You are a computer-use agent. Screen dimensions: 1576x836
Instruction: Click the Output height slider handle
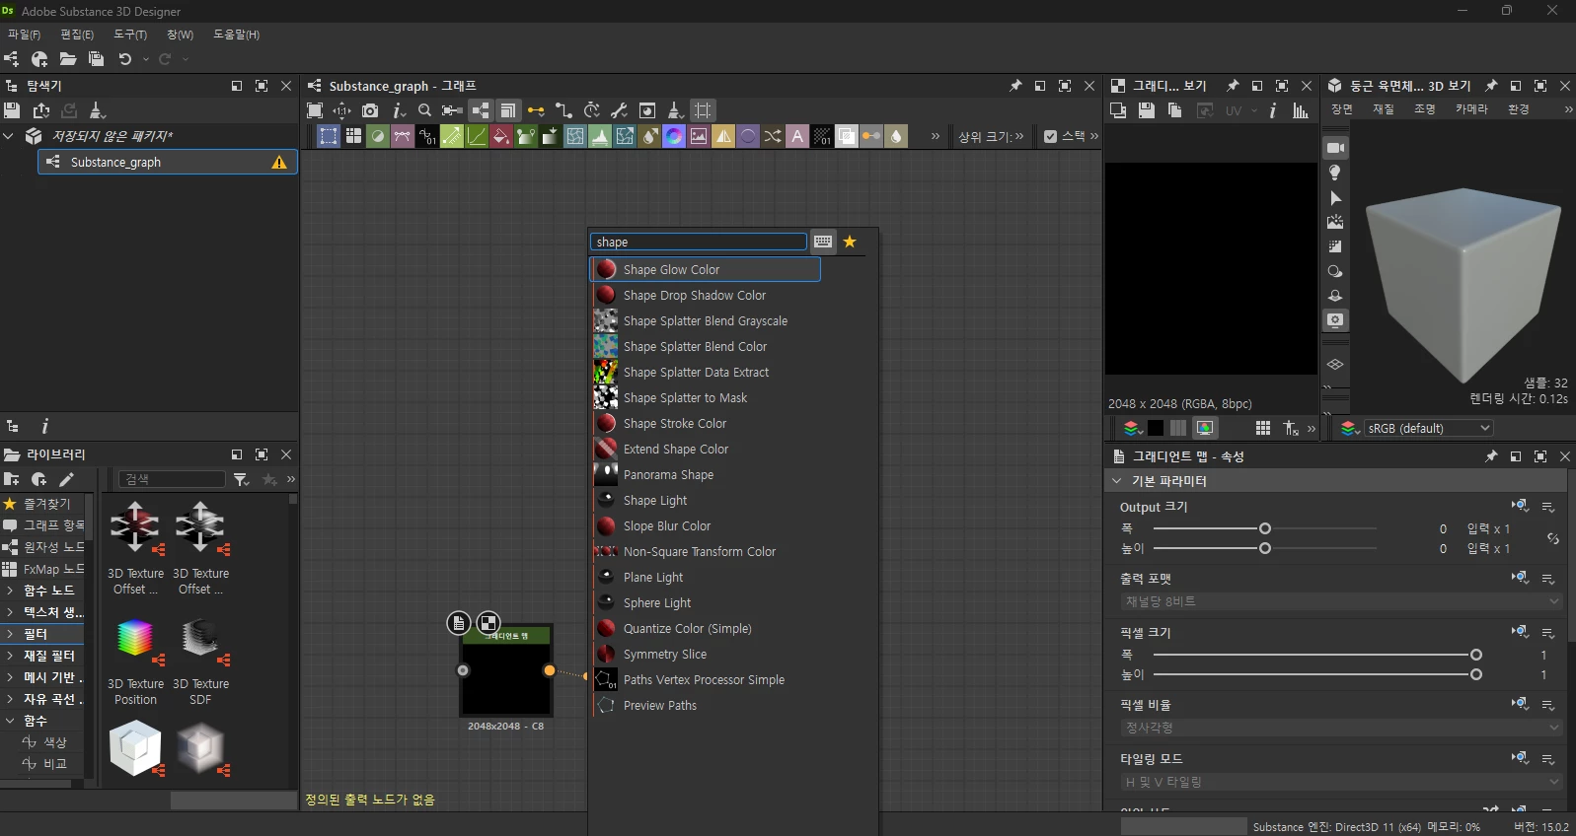click(x=1265, y=548)
